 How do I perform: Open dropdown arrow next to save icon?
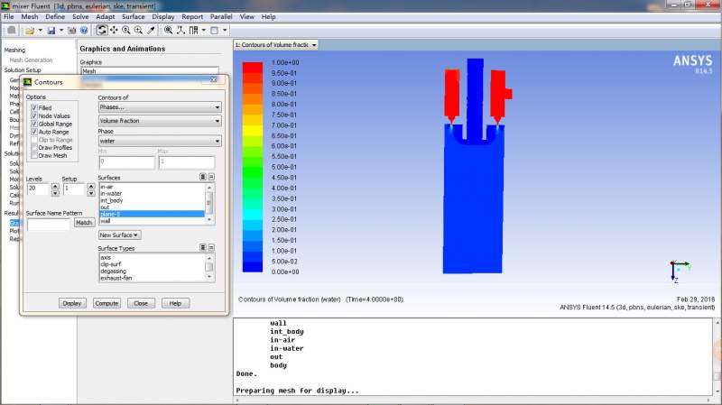click(x=61, y=31)
